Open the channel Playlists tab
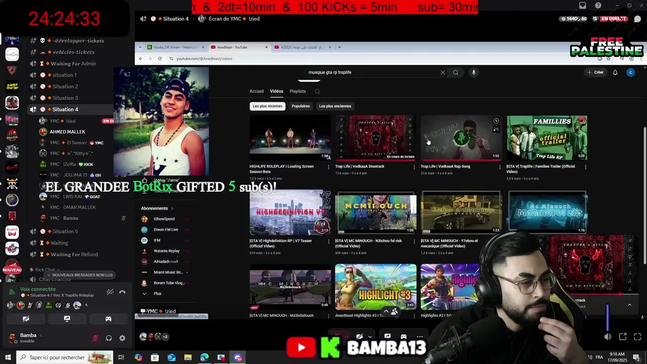 point(298,92)
